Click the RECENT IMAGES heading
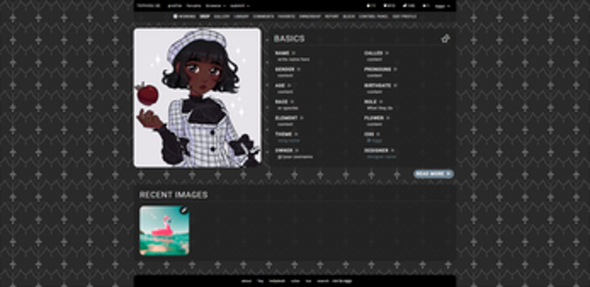The image size is (590, 287). (x=173, y=195)
